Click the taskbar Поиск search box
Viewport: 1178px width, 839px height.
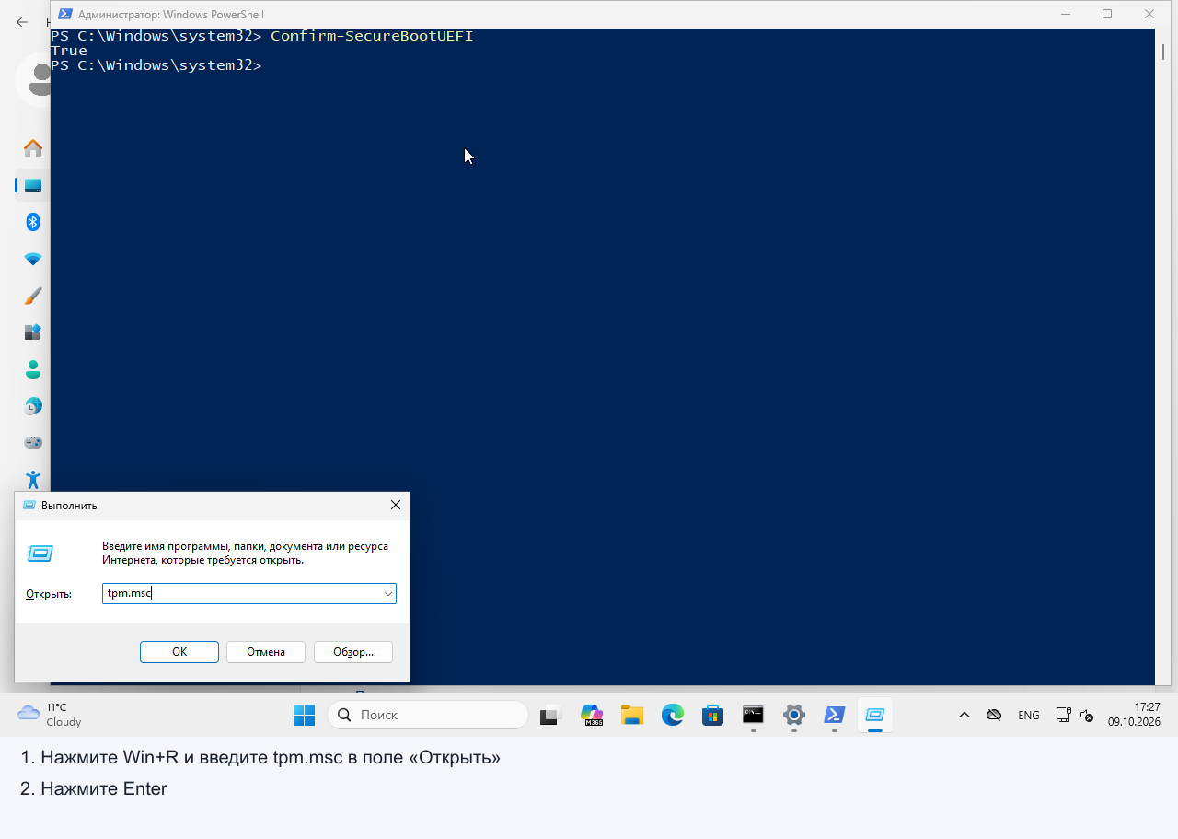pos(428,715)
